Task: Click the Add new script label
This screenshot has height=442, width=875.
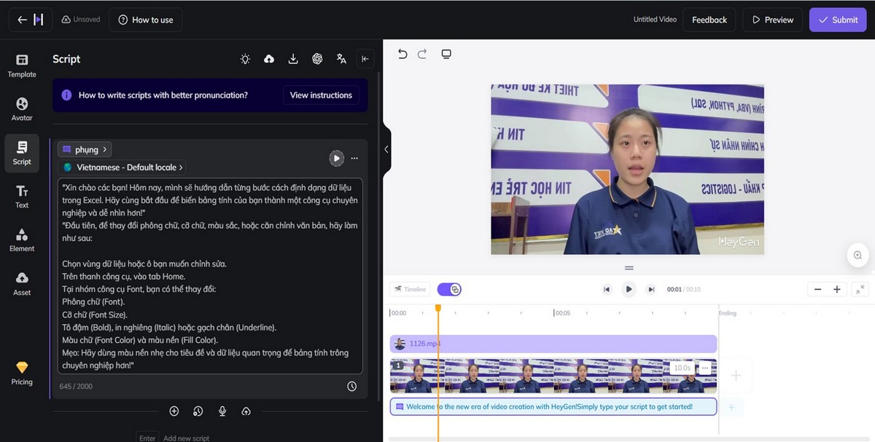Action: click(186, 438)
